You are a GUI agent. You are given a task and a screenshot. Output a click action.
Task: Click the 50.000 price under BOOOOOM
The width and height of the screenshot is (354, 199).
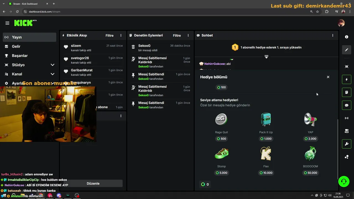pyautogui.click(x=310, y=173)
